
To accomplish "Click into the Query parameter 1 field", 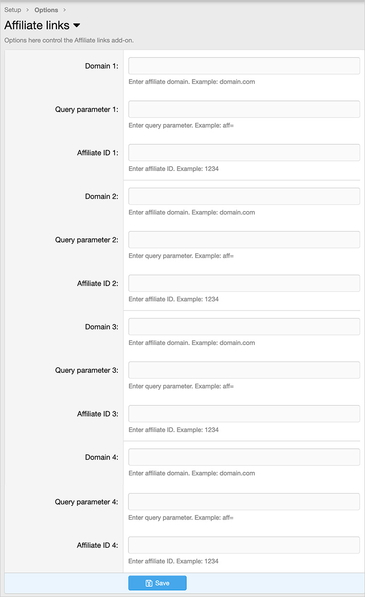I will coord(244,109).
